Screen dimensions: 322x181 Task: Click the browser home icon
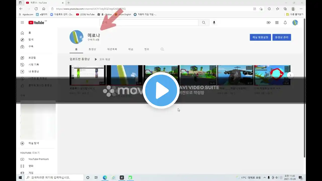coord(44,9)
